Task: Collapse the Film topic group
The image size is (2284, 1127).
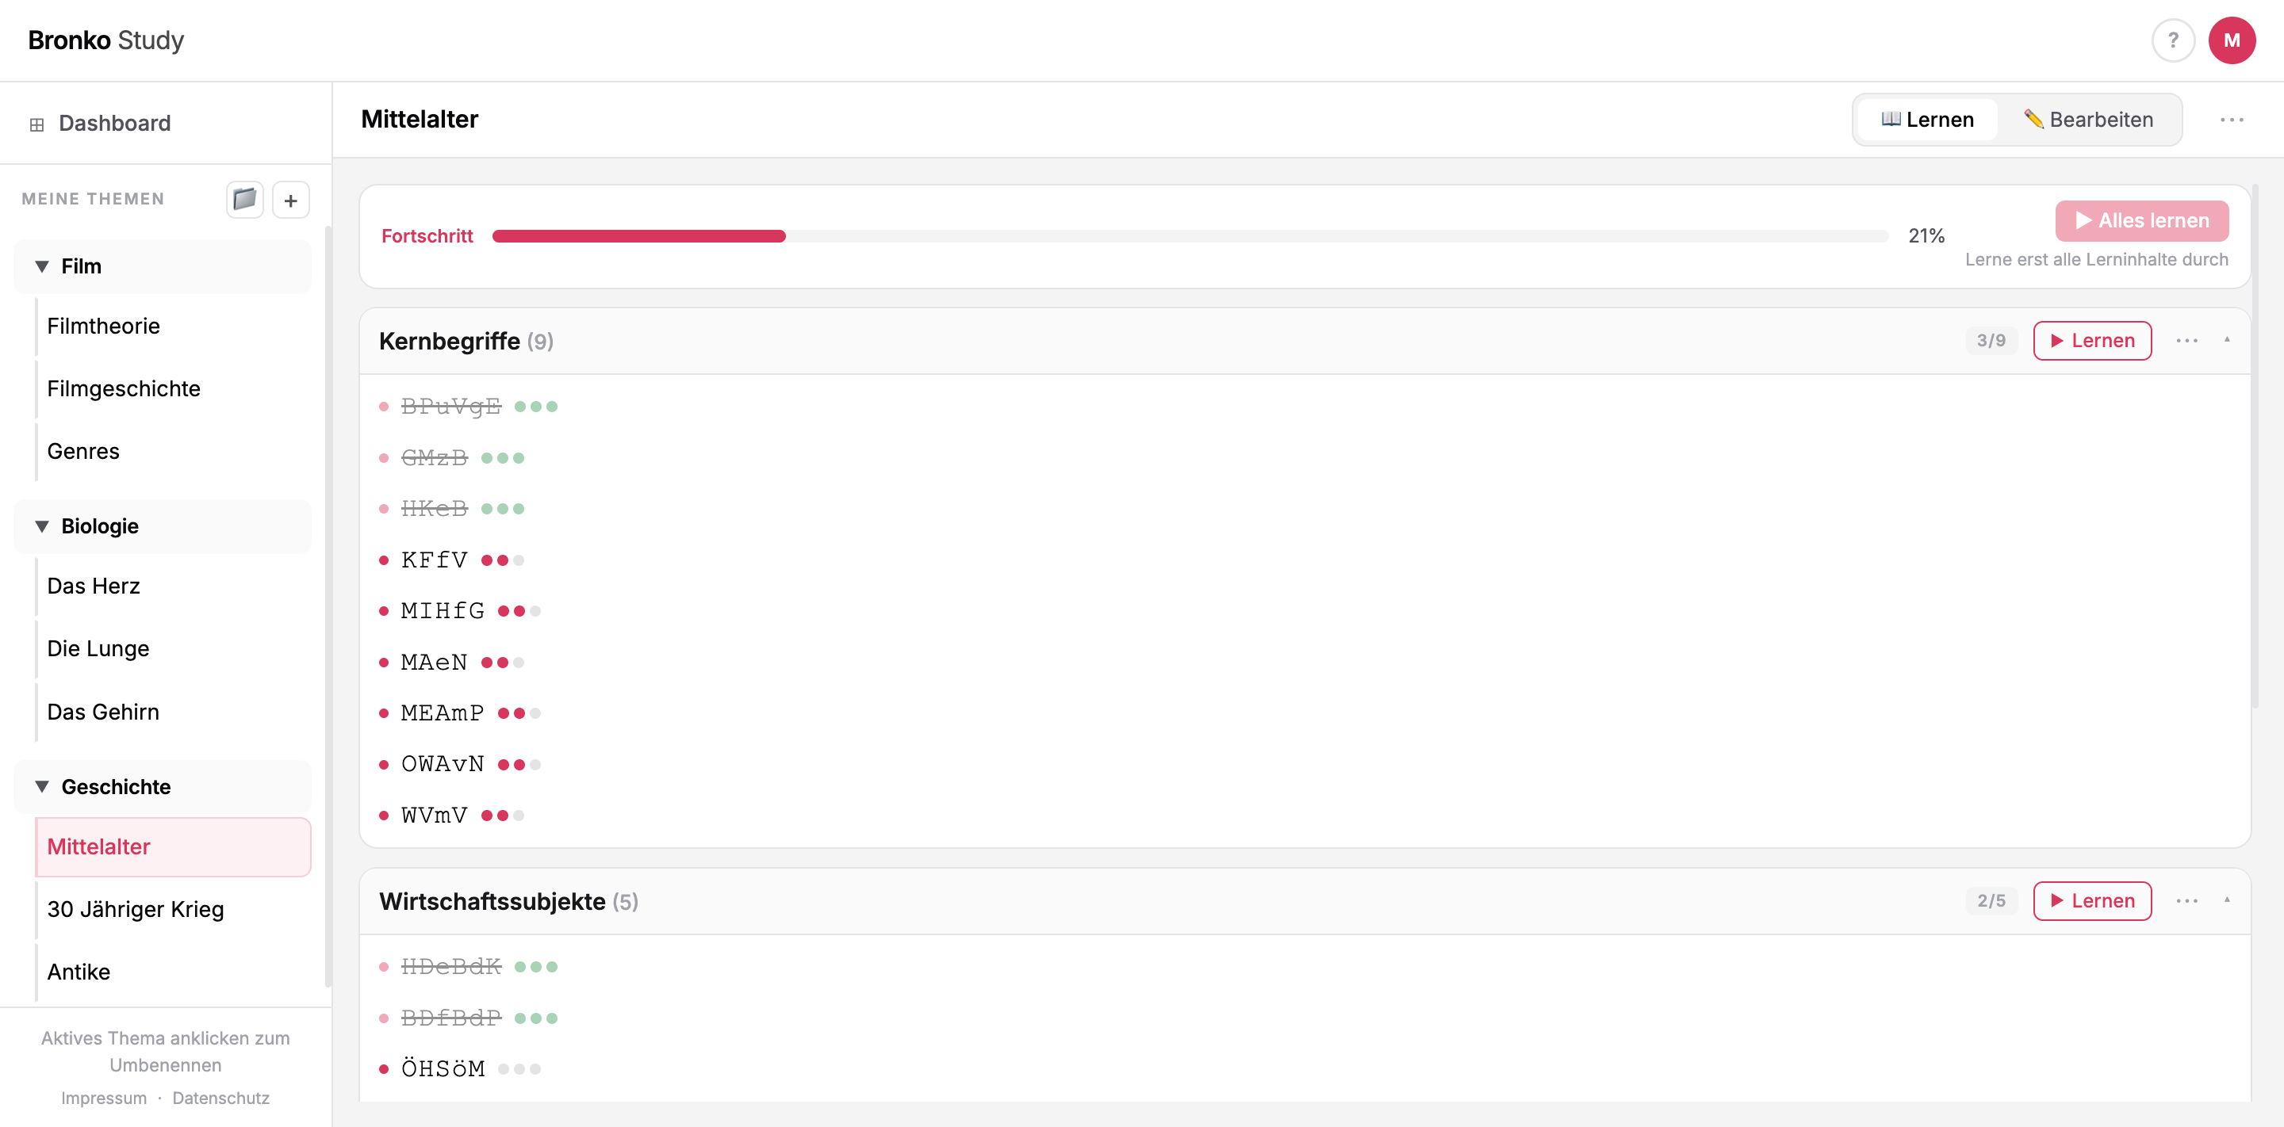Action: click(x=42, y=266)
